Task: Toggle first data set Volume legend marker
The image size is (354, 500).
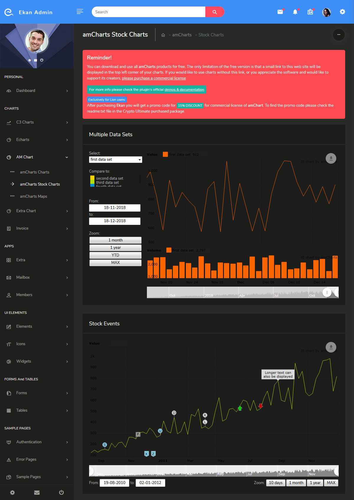Action: 169,250
